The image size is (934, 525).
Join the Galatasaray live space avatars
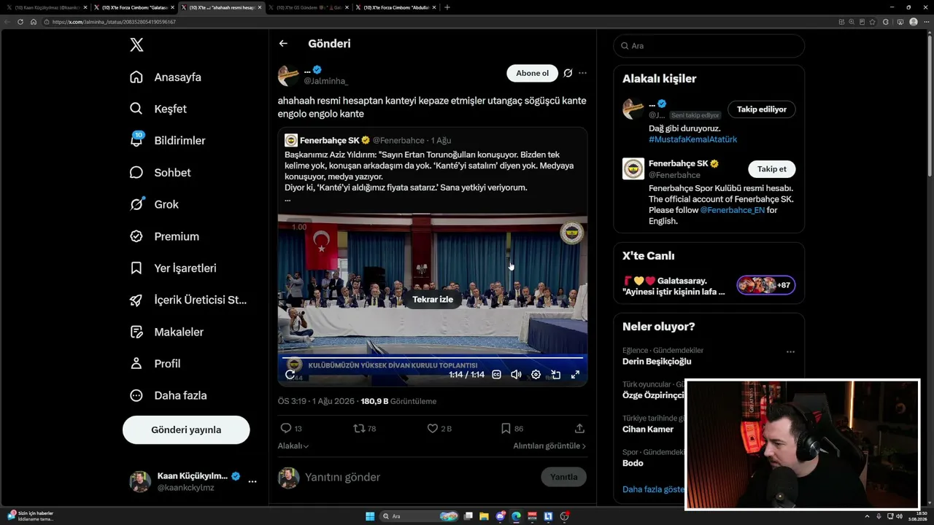[766, 285]
